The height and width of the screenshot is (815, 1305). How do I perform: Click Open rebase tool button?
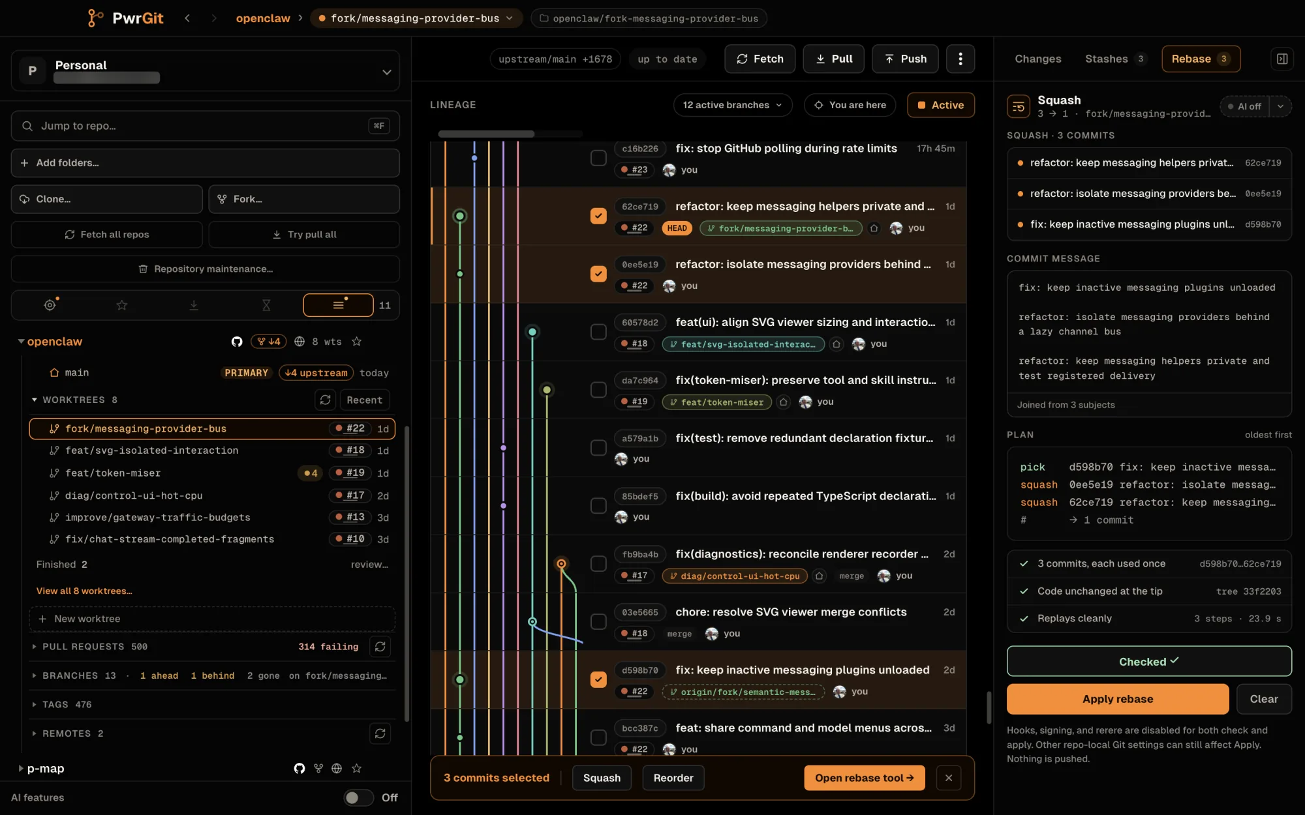[x=865, y=778]
